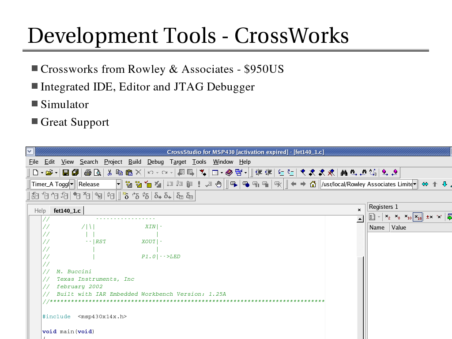Open the window layout dropdown arrow
This screenshot has height=339, width=452.
222,173
